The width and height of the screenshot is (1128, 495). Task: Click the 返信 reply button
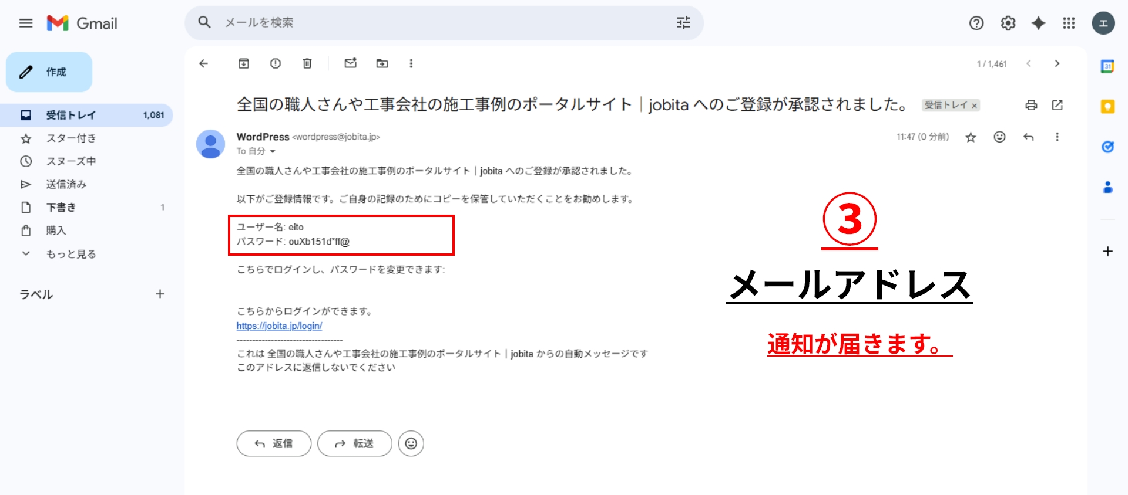(274, 443)
